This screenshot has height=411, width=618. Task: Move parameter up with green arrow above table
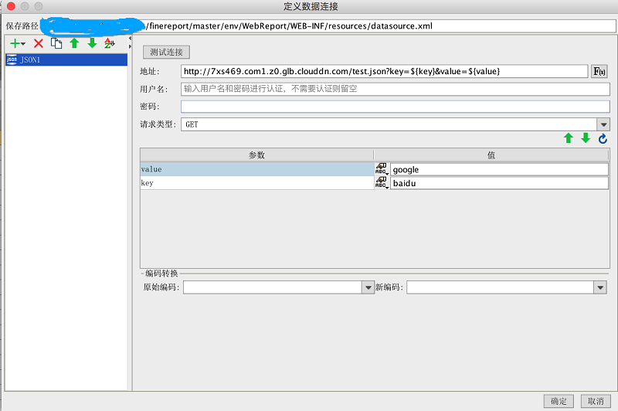point(569,138)
